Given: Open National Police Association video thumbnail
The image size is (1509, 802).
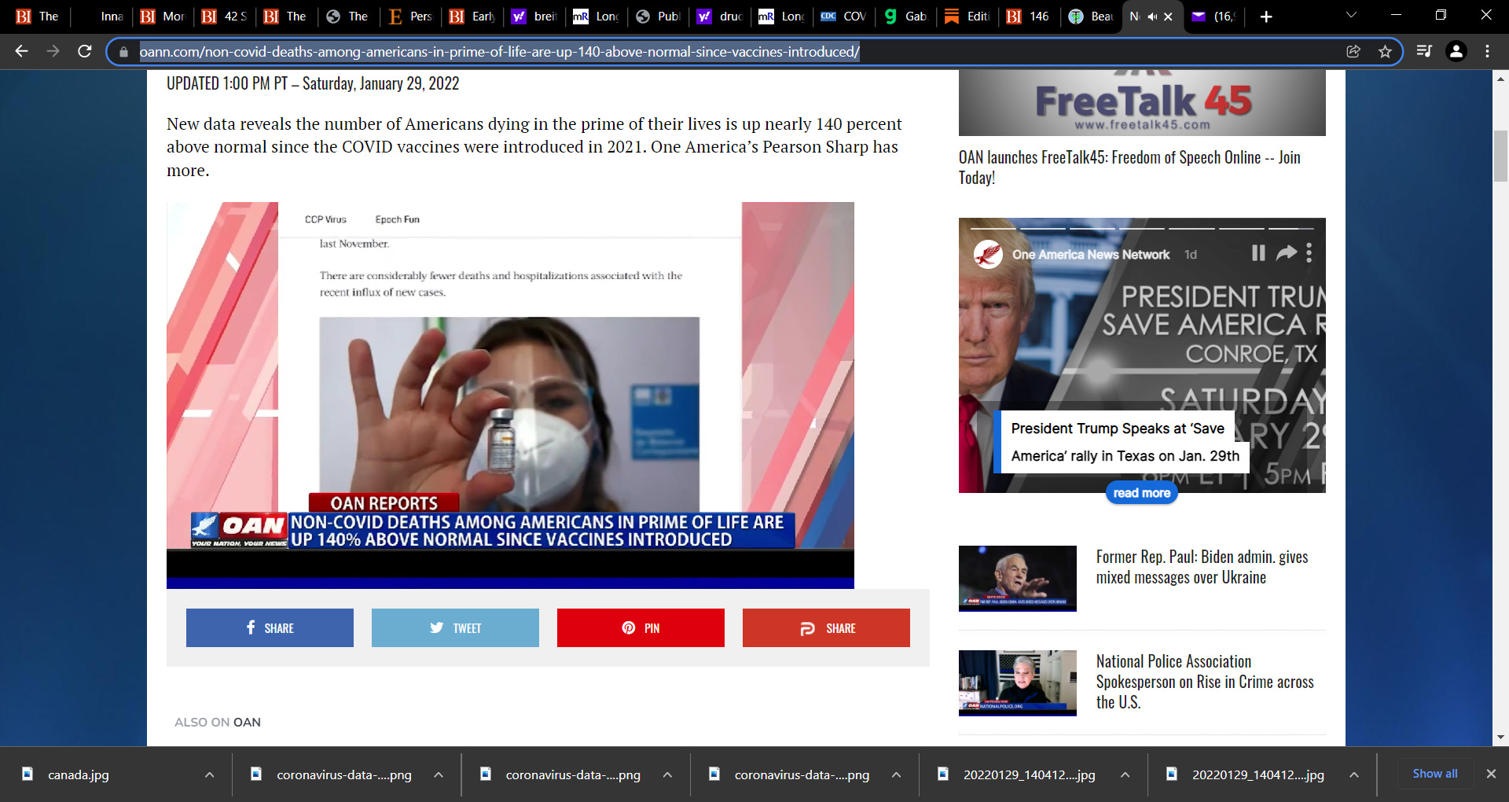Looking at the screenshot, I should (1018, 682).
